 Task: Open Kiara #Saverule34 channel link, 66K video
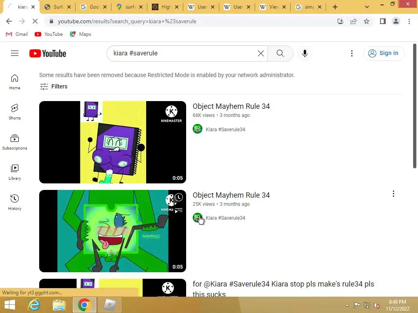coord(225,129)
